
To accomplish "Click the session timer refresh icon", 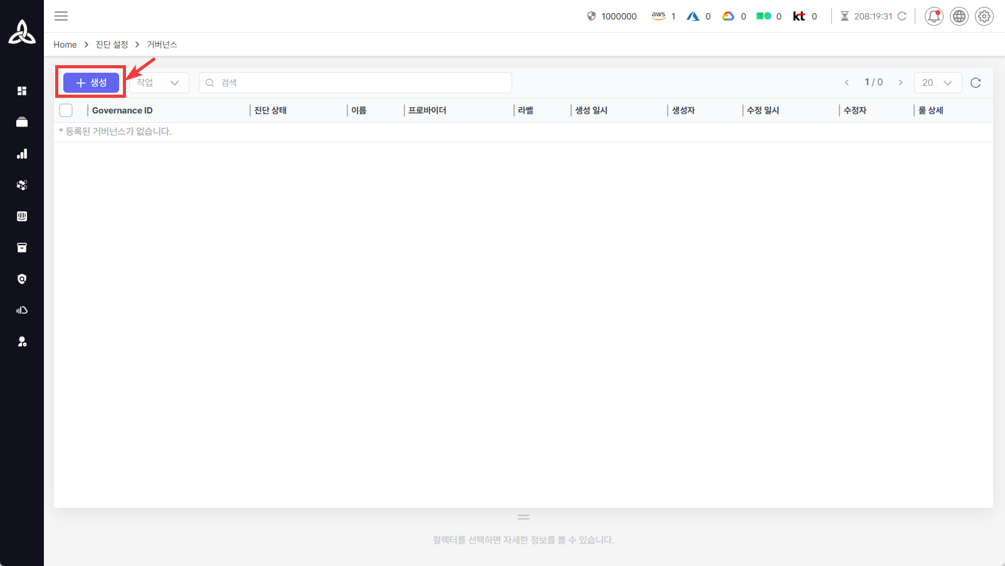I will 902,16.
